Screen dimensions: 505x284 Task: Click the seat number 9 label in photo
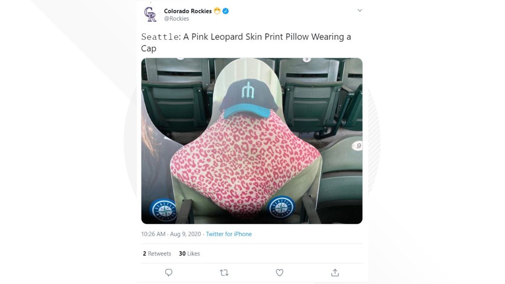click(357, 146)
